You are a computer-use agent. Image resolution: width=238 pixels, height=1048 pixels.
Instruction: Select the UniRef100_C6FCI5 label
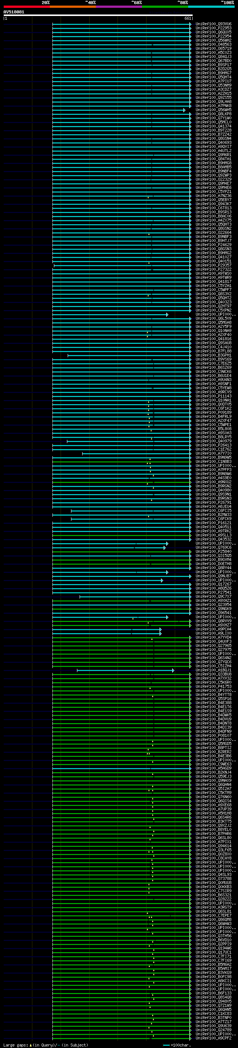[x=213, y=510]
